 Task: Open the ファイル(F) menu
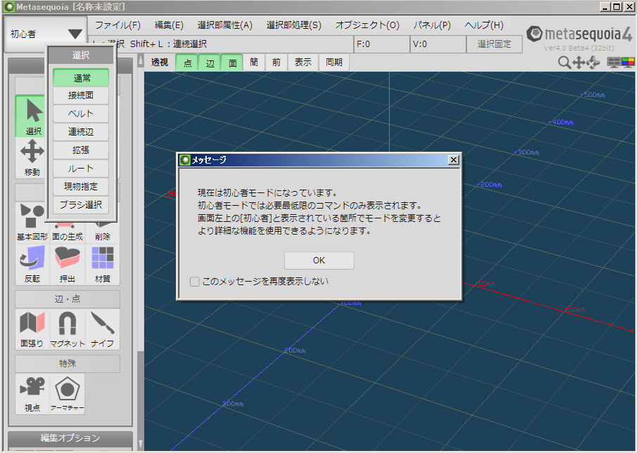pyautogui.click(x=117, y=25)
